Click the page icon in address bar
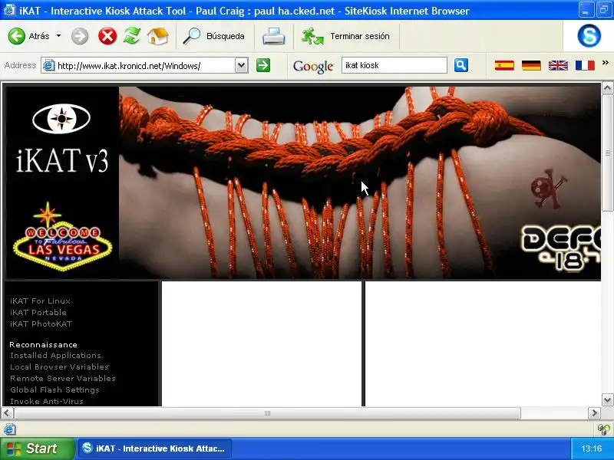Image resolution: width=614 pixels, height=460 pixels. click(48, 65)
